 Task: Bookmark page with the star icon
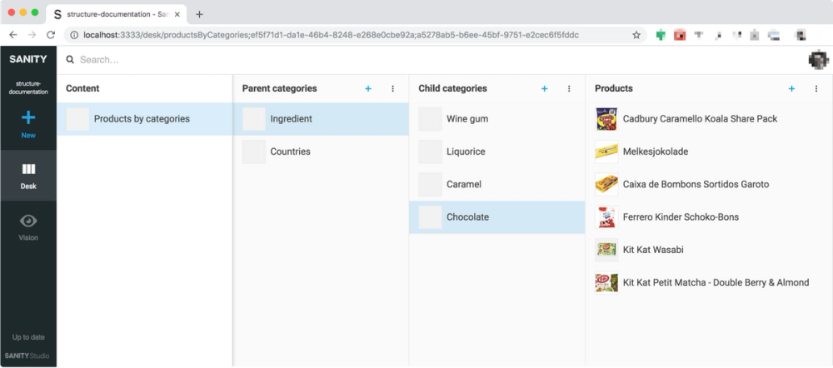(x=636, y=35)
